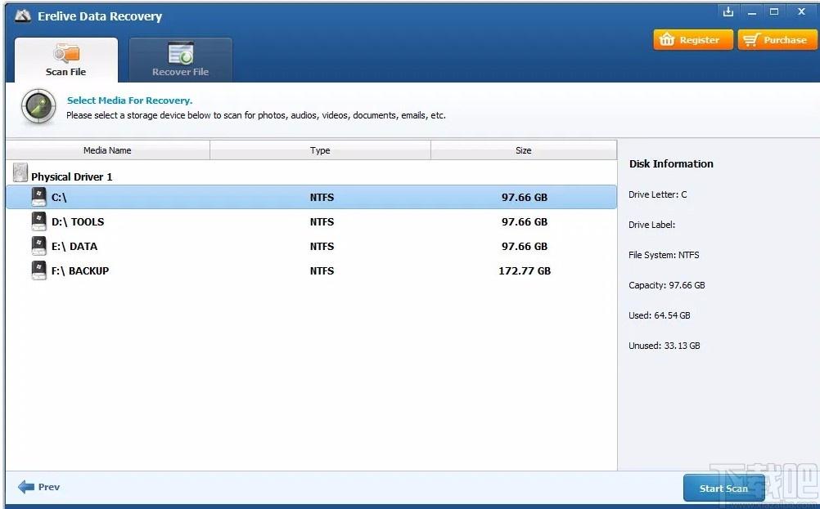Minimize the Erelive Data Recovery window

click(752, 12)
